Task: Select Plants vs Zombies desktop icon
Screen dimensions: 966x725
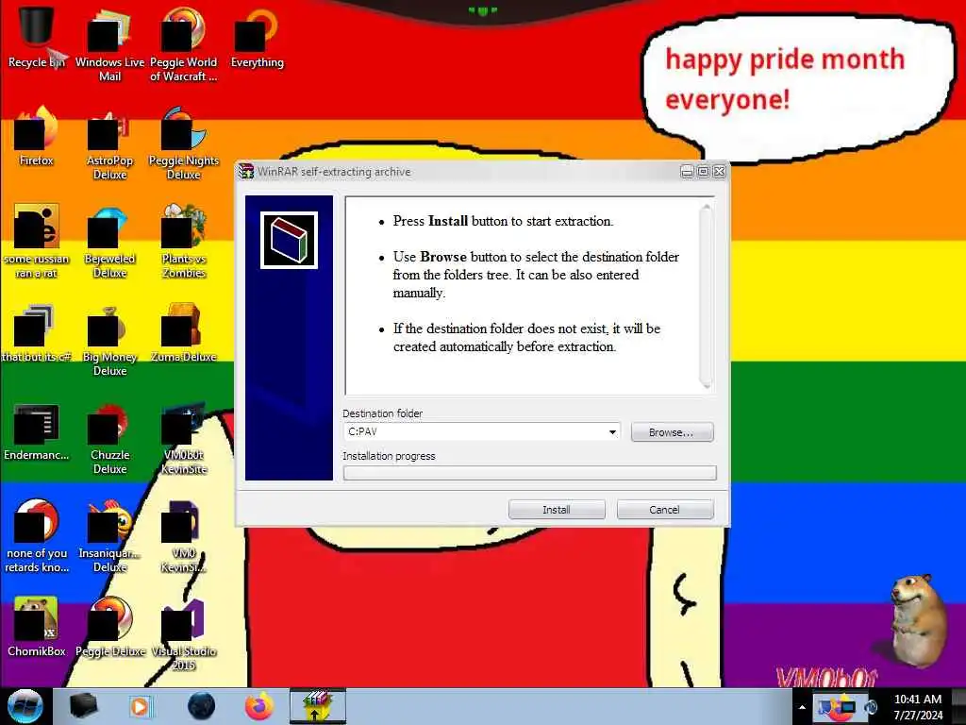Action: [184, 242]
